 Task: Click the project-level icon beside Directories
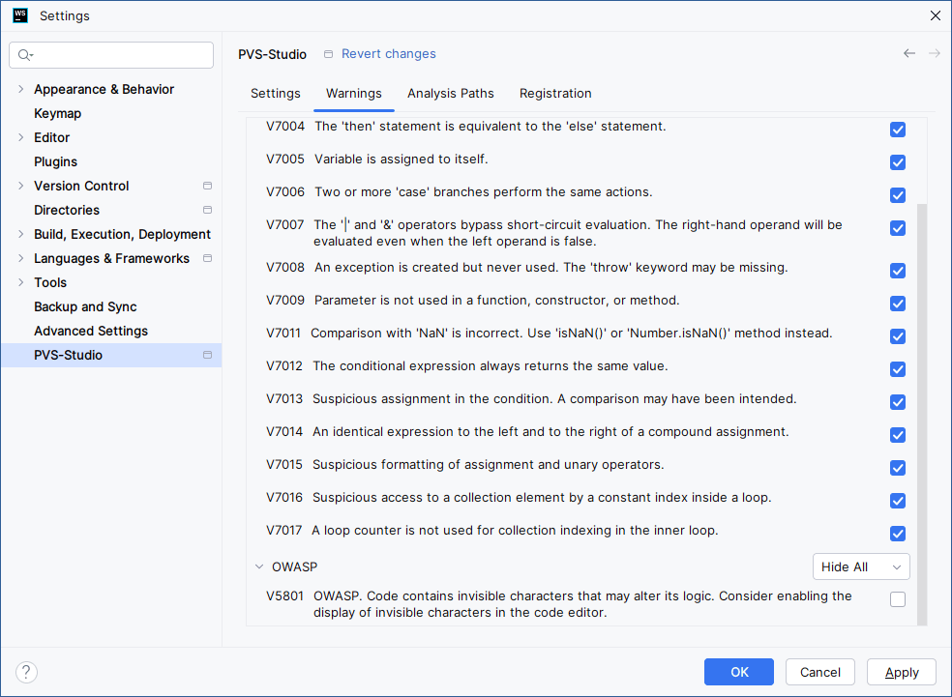[x=206, y=210]
